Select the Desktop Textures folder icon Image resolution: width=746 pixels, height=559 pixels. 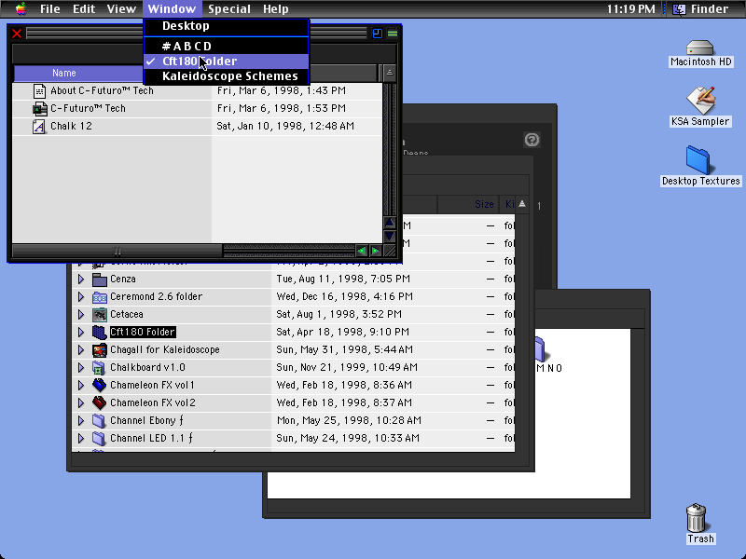[698, 159]
